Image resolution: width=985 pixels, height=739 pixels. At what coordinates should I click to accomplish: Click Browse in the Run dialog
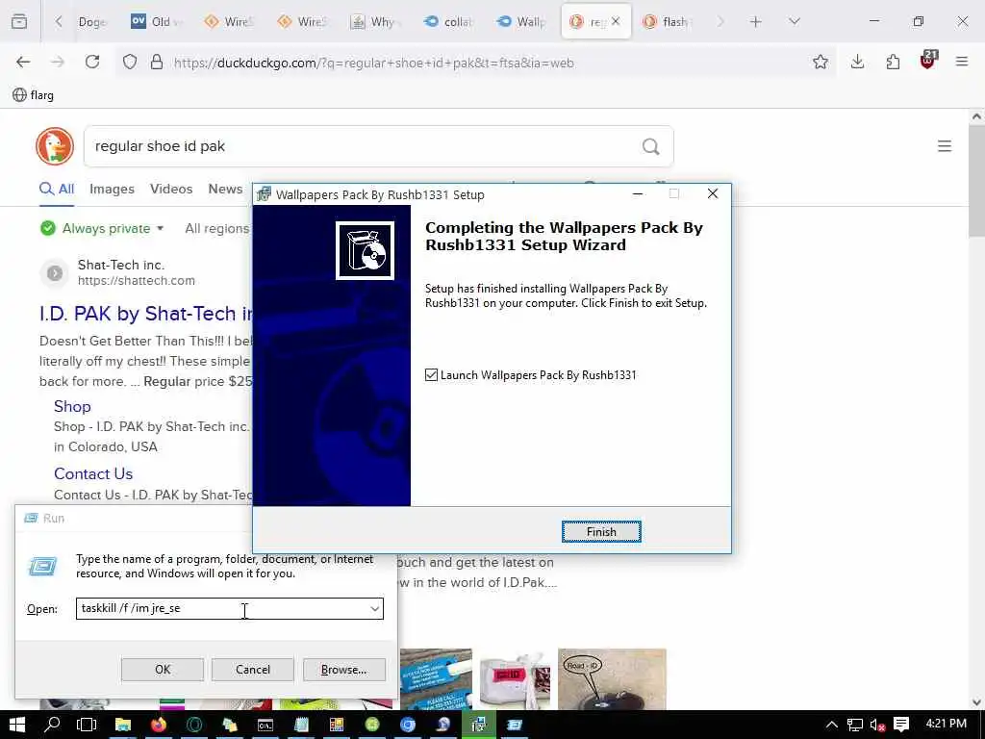tap(343, 670)
